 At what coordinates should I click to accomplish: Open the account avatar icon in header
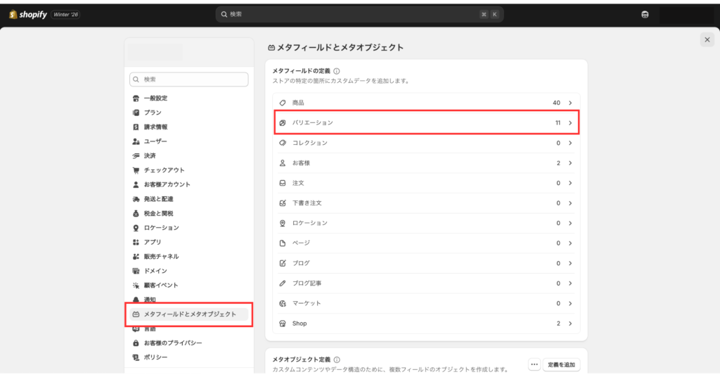645,15
